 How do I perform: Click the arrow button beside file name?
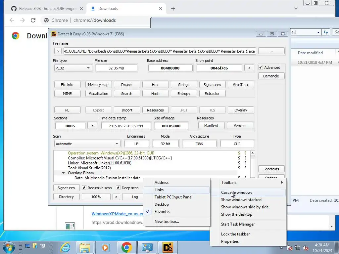pos(58,51)
